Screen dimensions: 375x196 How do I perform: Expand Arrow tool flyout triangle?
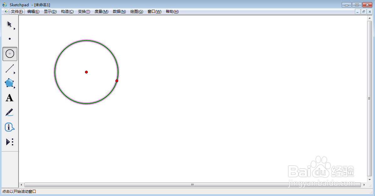pyautogui.click(x=14, y=29)
